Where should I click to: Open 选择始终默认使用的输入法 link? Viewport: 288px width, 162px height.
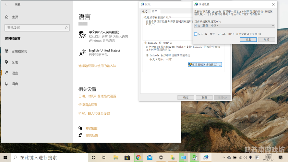point(97,66)
